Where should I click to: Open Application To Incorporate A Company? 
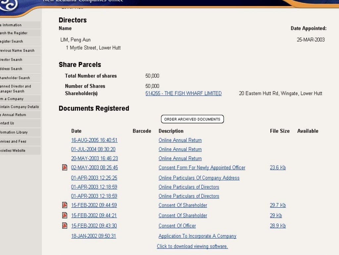[x=197, y=236]
